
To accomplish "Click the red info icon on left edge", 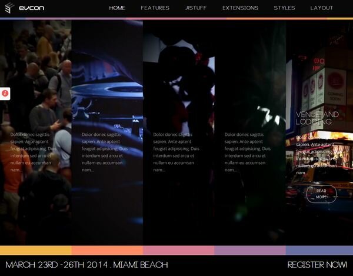I will coord(5,93).
